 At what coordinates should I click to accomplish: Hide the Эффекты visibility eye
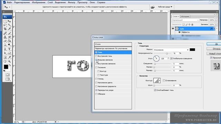180,32
